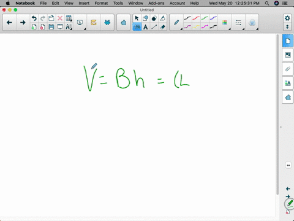Choose the Eraser tool

click(163, 27)
